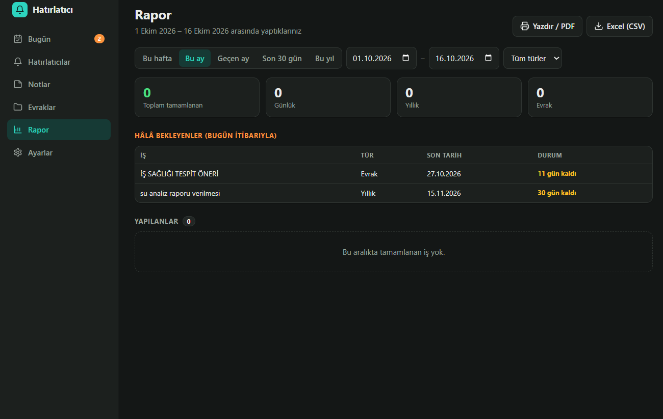Viewport: 663px width, 419px height.
Task: Choose the Son 30 gün range
Action: tap(282, 58)
